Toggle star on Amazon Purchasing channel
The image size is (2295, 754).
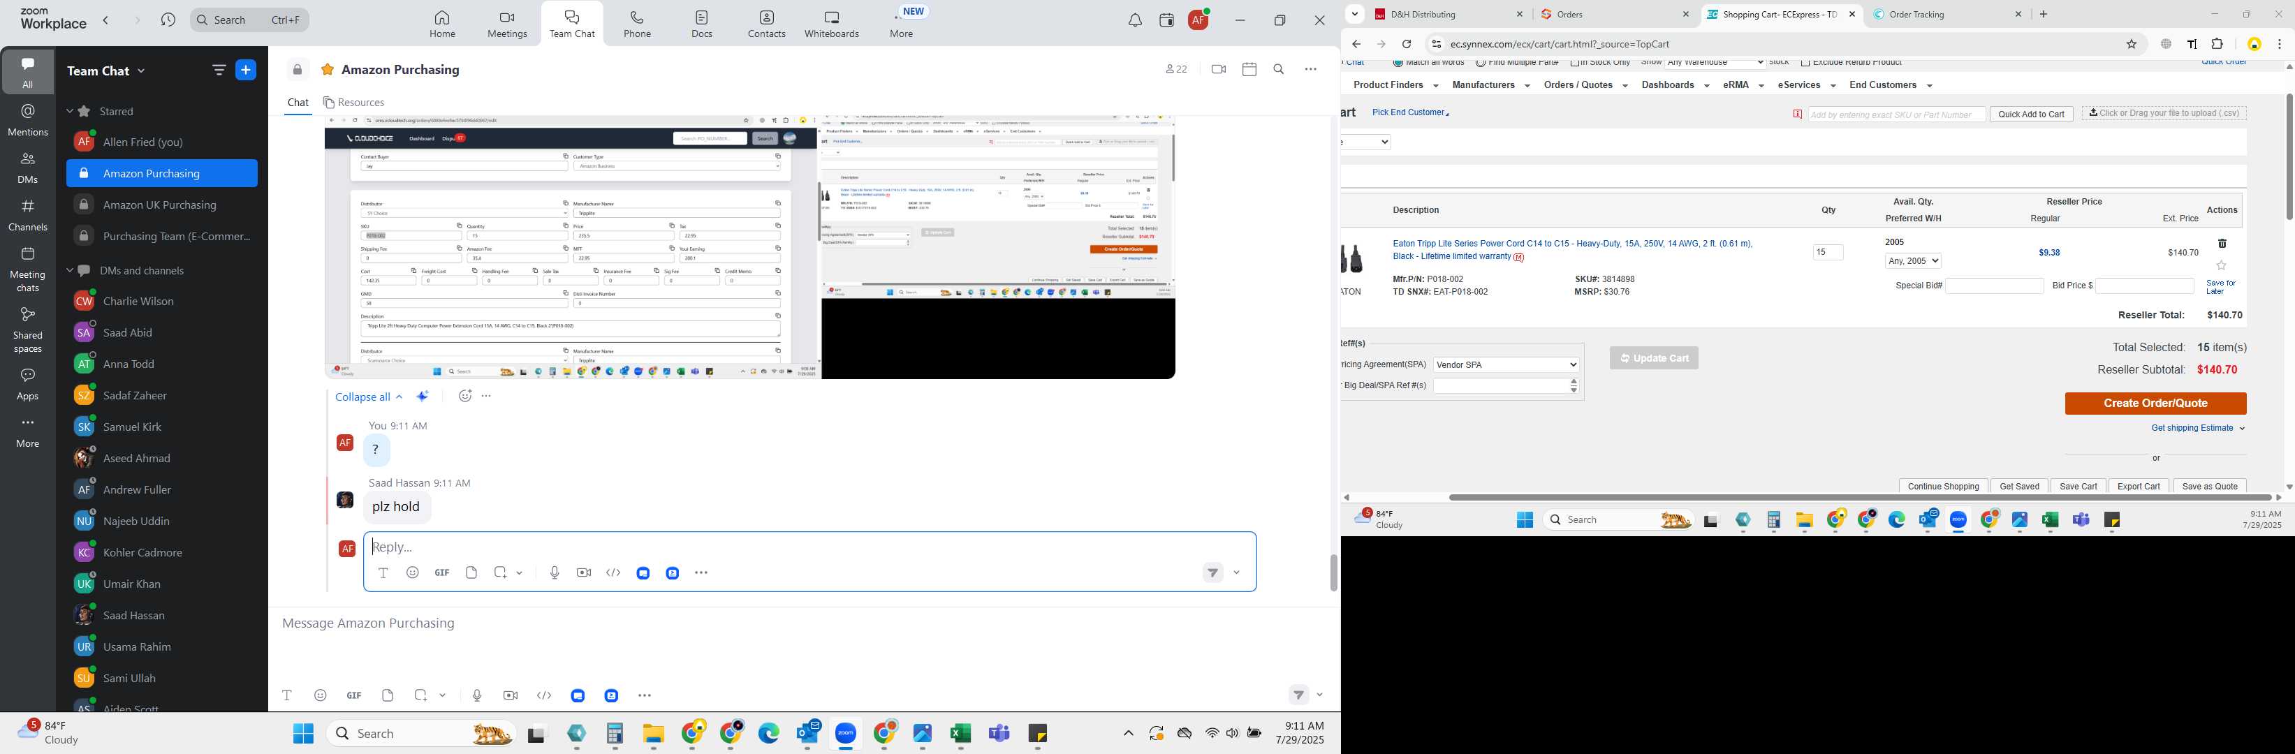coord(327,69)
